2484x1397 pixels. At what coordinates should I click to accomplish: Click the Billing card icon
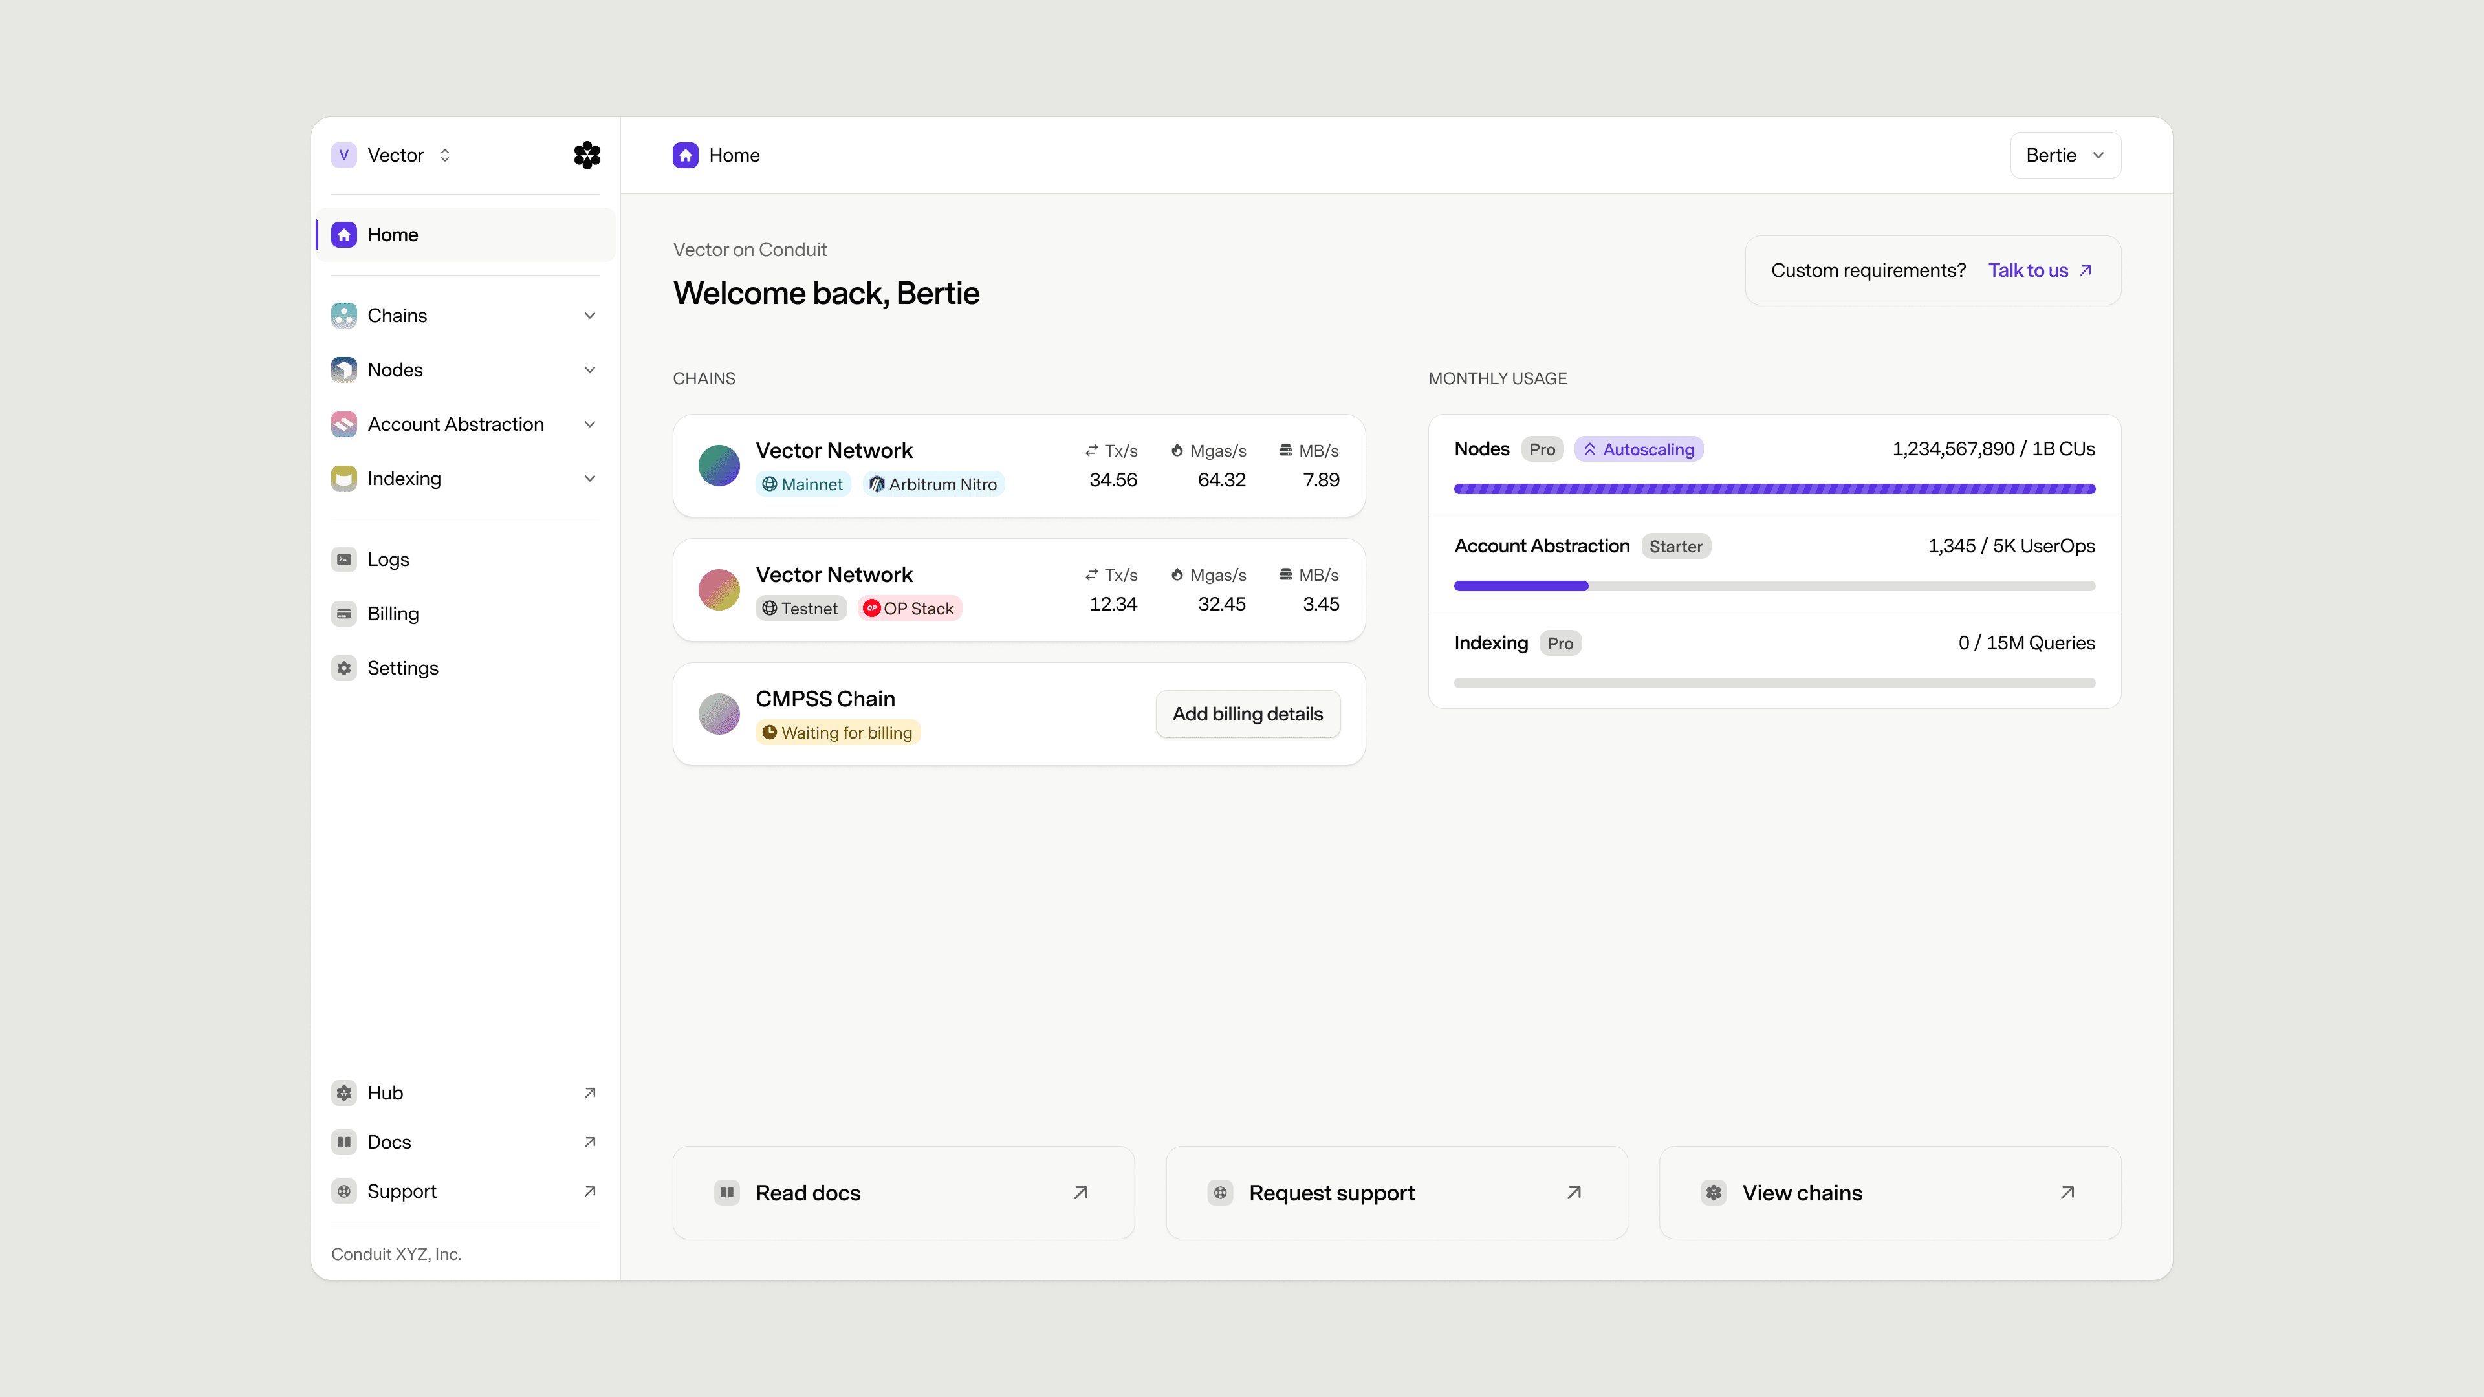[344, 614]
